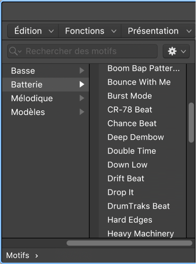Image resolution: width=196 pixels, height=264 pixels.
Task: Click the Motifs breadcrumb at bottom
Action: [18, 255]
